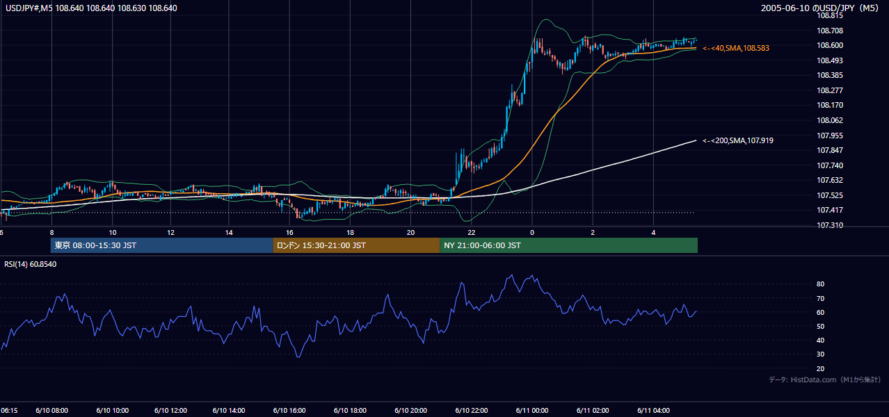Click the 6/11 02:00 bottom date label

click(593, 411)
